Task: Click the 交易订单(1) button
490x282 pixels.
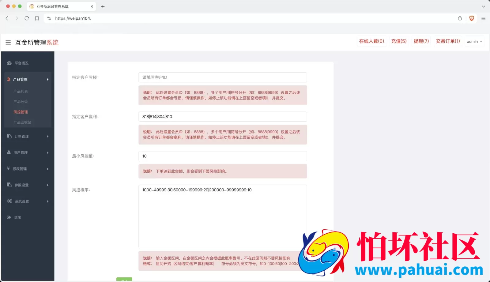Action: pos(448,41)
